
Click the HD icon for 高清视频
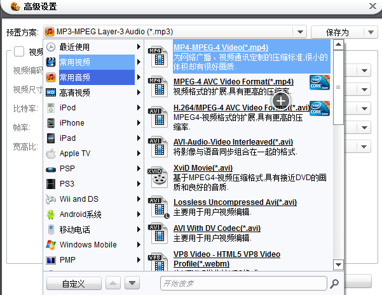(51, 93)
